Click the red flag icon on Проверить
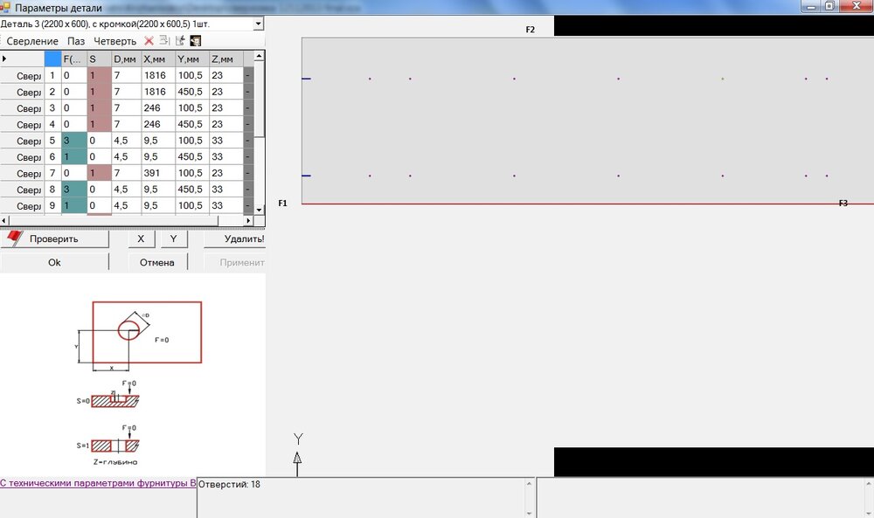This screenshot has width=874, height=518. point(15,238)
